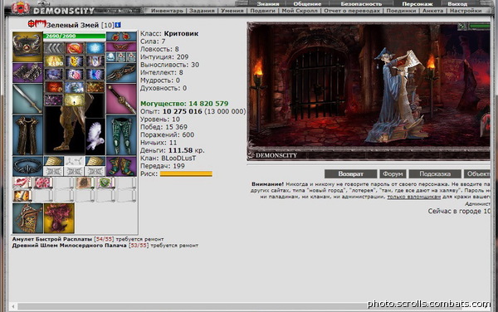Open Отчет о переводах tab

click(352, 11)
